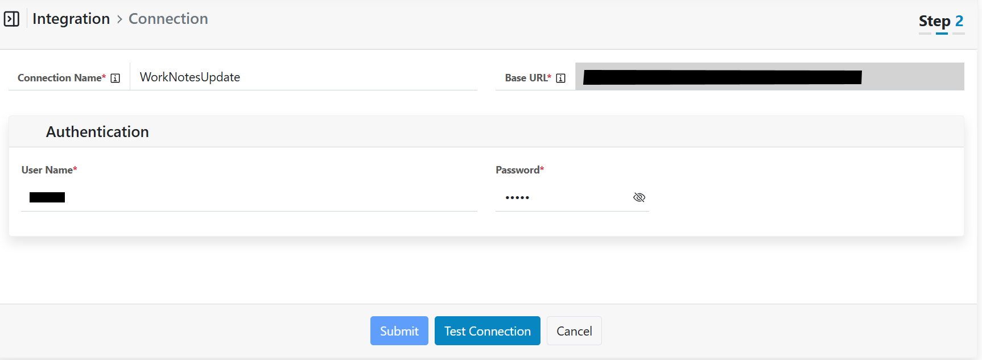Click the Connection Name info icon
The width and height of the screenshot is (982, 360).
point(115,78)
